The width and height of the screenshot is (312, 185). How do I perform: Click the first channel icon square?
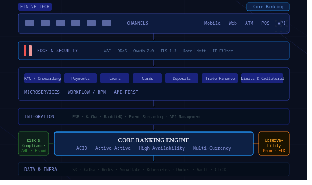pyautogui.click(x=30, y=23)
